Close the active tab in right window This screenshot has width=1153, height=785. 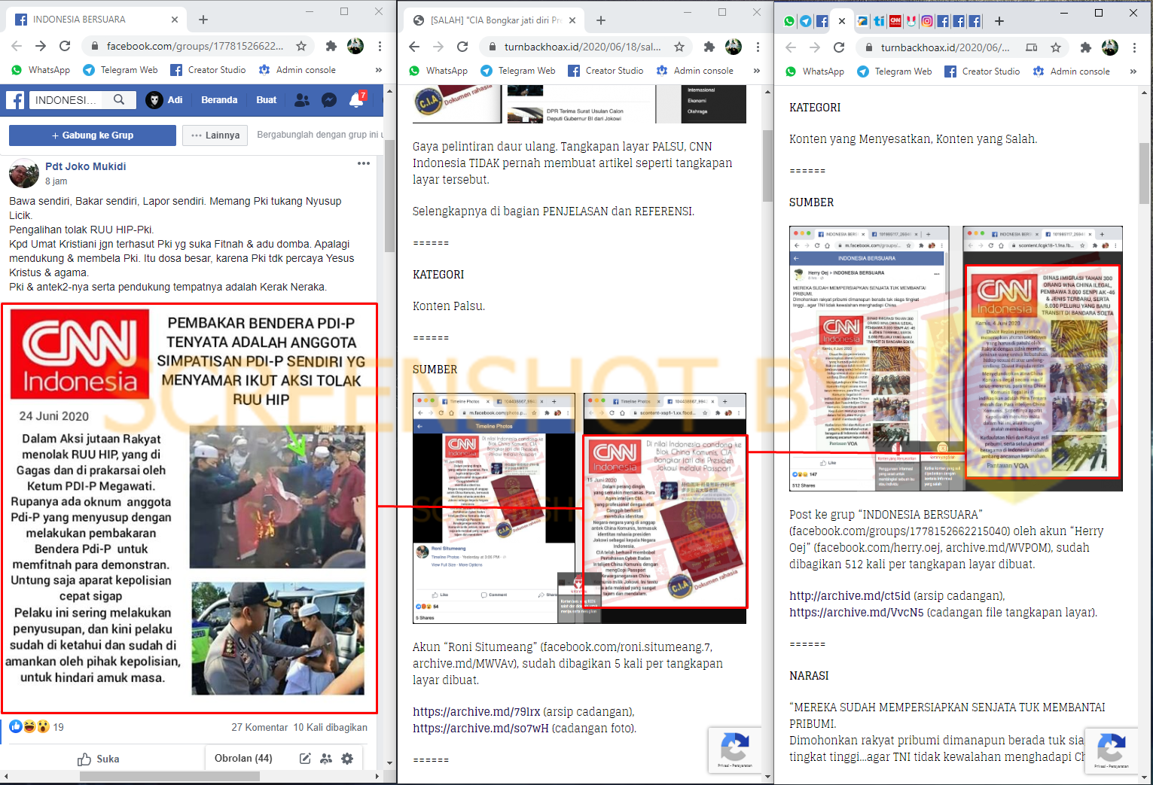pyautogui.click(x=842, y=21)
